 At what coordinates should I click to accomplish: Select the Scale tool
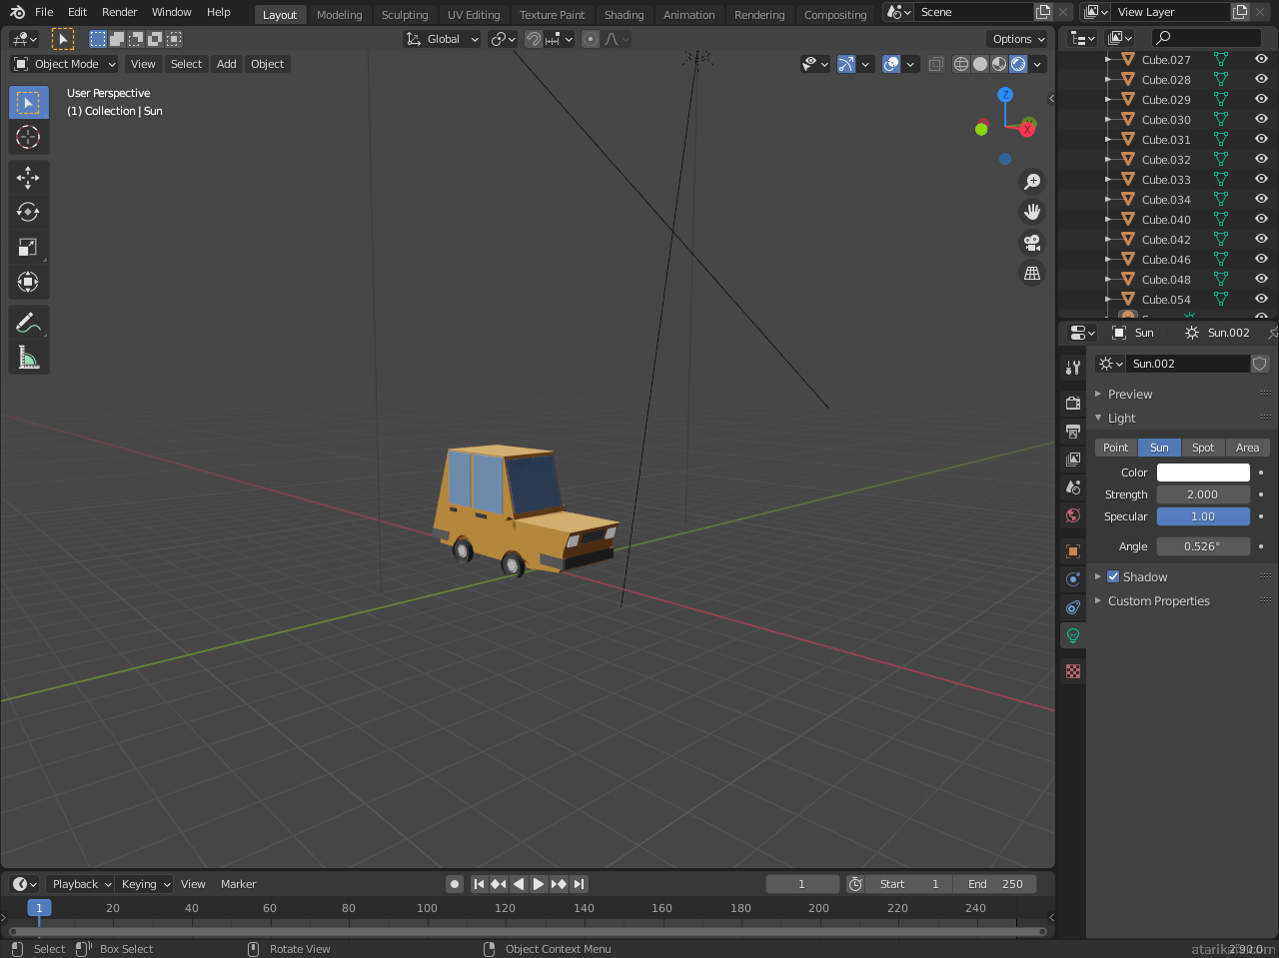point(28,247)
